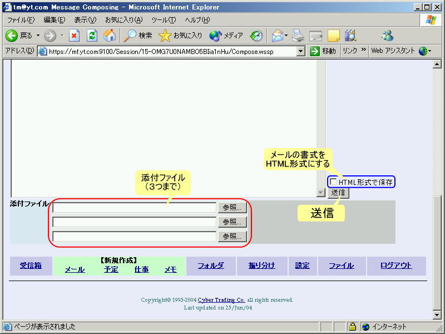Click the Refresh page icon
This screenshot has height=334, width=445.
92,36
